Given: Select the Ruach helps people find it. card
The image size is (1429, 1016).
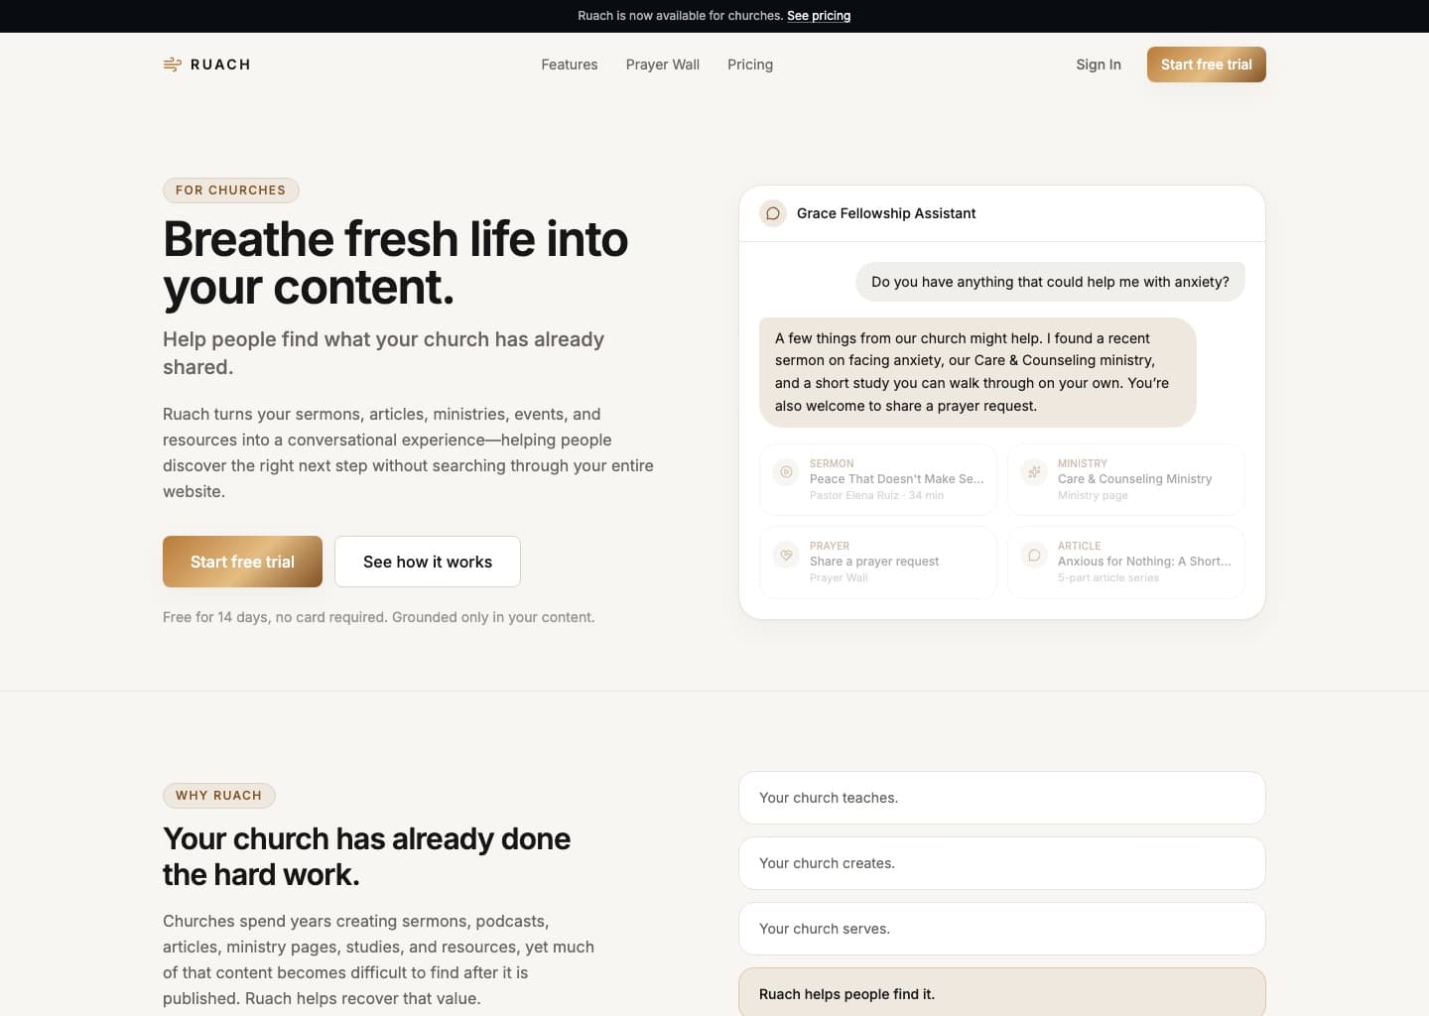Looking at the screenshot, I should [x=1002, y=994].
